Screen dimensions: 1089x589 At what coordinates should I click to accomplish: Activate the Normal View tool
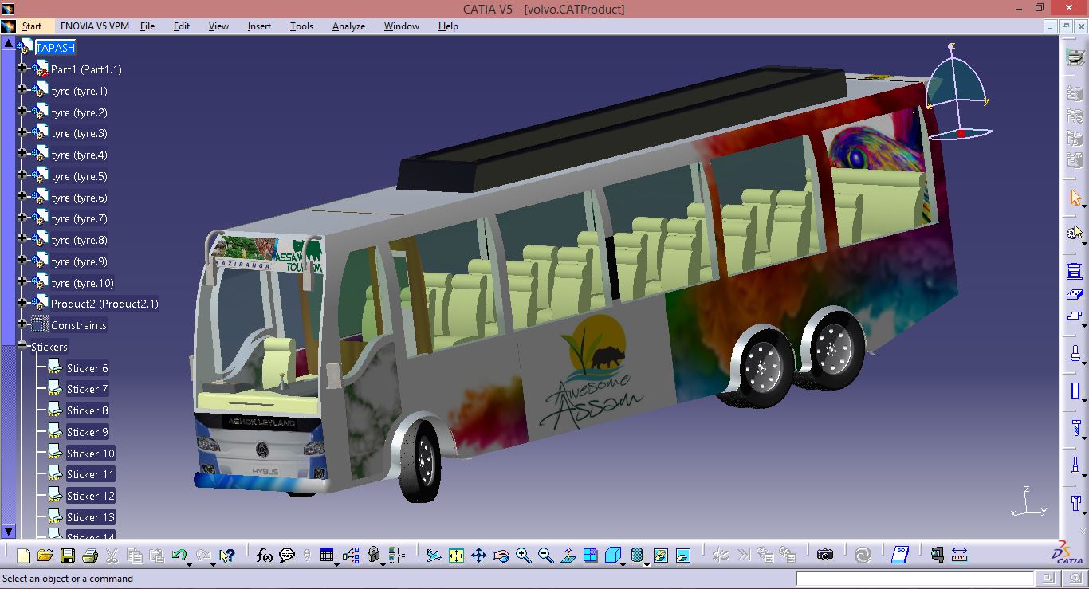tap(568, 556)
